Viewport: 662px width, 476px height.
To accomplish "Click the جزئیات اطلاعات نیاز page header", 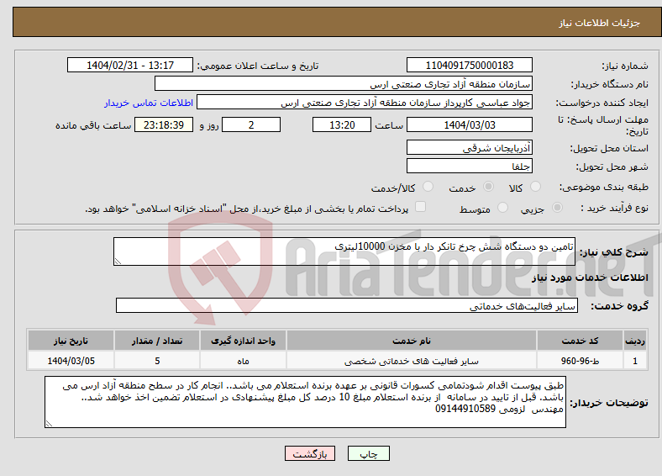I will point(600,23).
